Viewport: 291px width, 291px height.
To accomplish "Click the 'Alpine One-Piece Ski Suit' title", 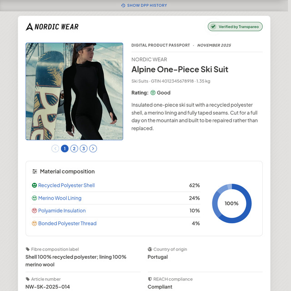I will pos(180,70).
